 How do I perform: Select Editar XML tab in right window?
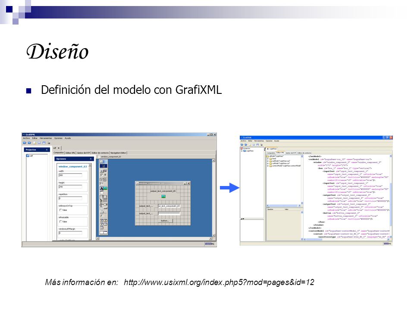(x=280, y=153)
